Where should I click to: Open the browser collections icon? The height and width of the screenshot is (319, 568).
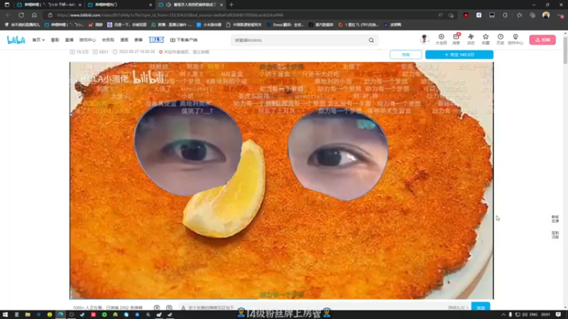(x=532, y=15)
